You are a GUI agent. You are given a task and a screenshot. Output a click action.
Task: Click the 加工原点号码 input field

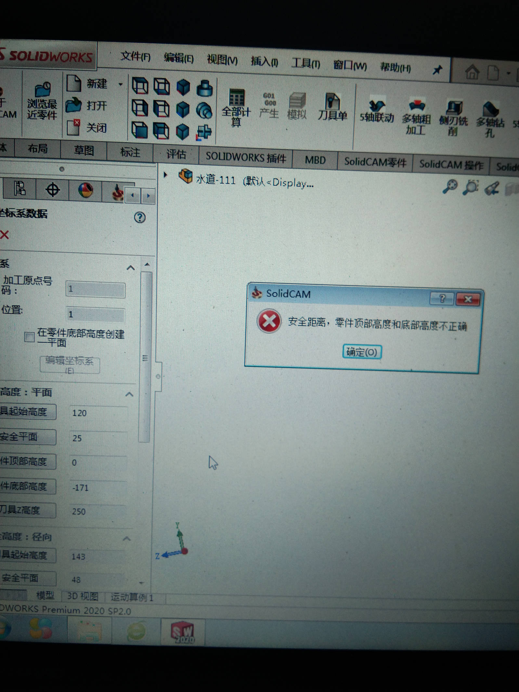(x=95, y=289)
